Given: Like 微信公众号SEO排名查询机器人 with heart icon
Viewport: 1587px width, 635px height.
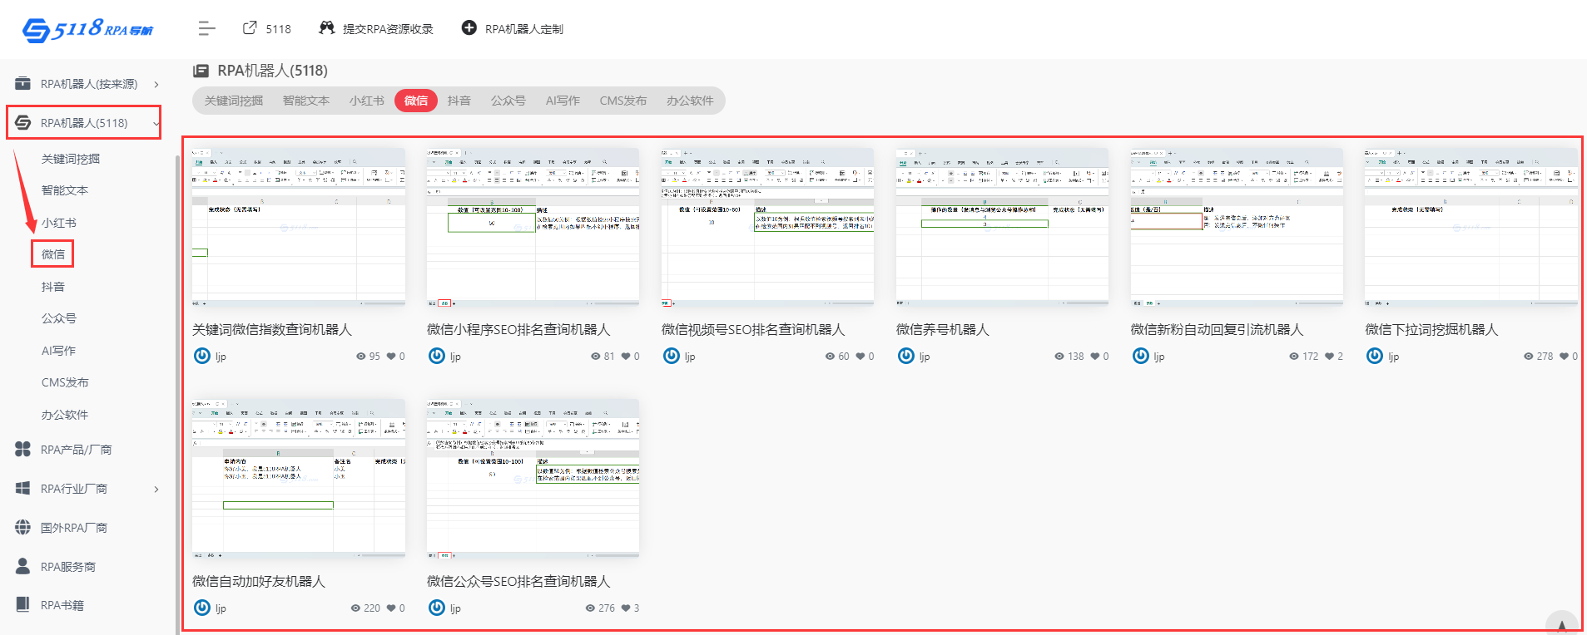Looking at the screenshot, I should pos(626,608).
